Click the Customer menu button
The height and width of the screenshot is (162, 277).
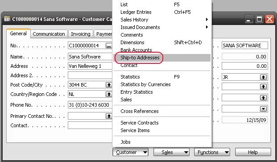click(x=130, y=152)
